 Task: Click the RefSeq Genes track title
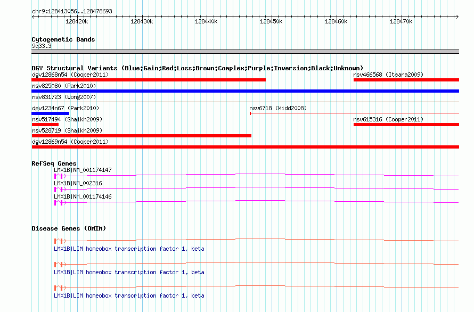[54, 163]
